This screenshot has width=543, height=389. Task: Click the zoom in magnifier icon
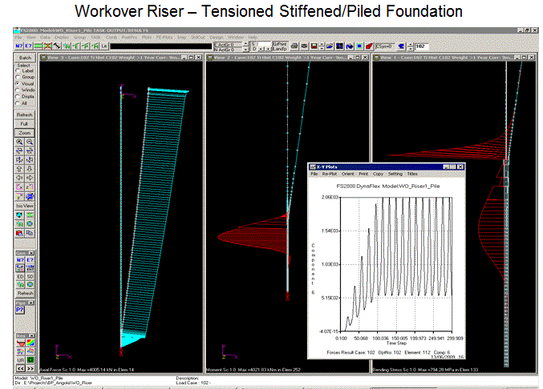21,141
